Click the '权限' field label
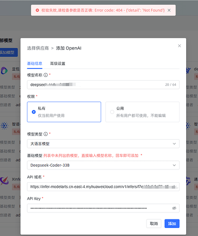Screen dimensions: 198x236 click(31, 96)
